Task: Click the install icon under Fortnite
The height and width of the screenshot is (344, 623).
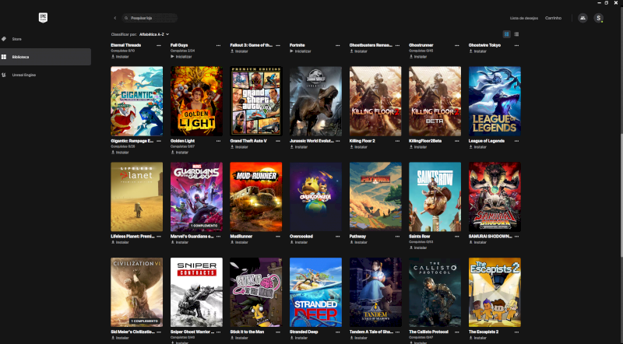Action: (x=292, y=51)
